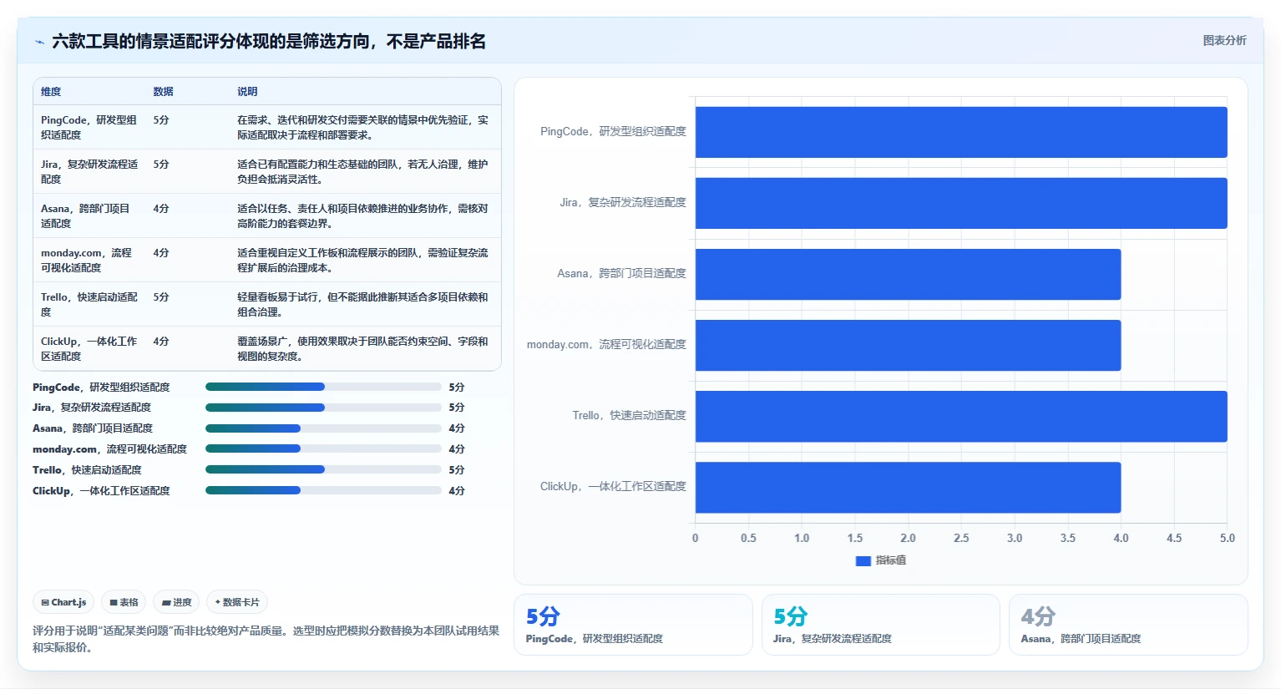Click the ClickUp label beside progress bar

(x=101, y=490)
